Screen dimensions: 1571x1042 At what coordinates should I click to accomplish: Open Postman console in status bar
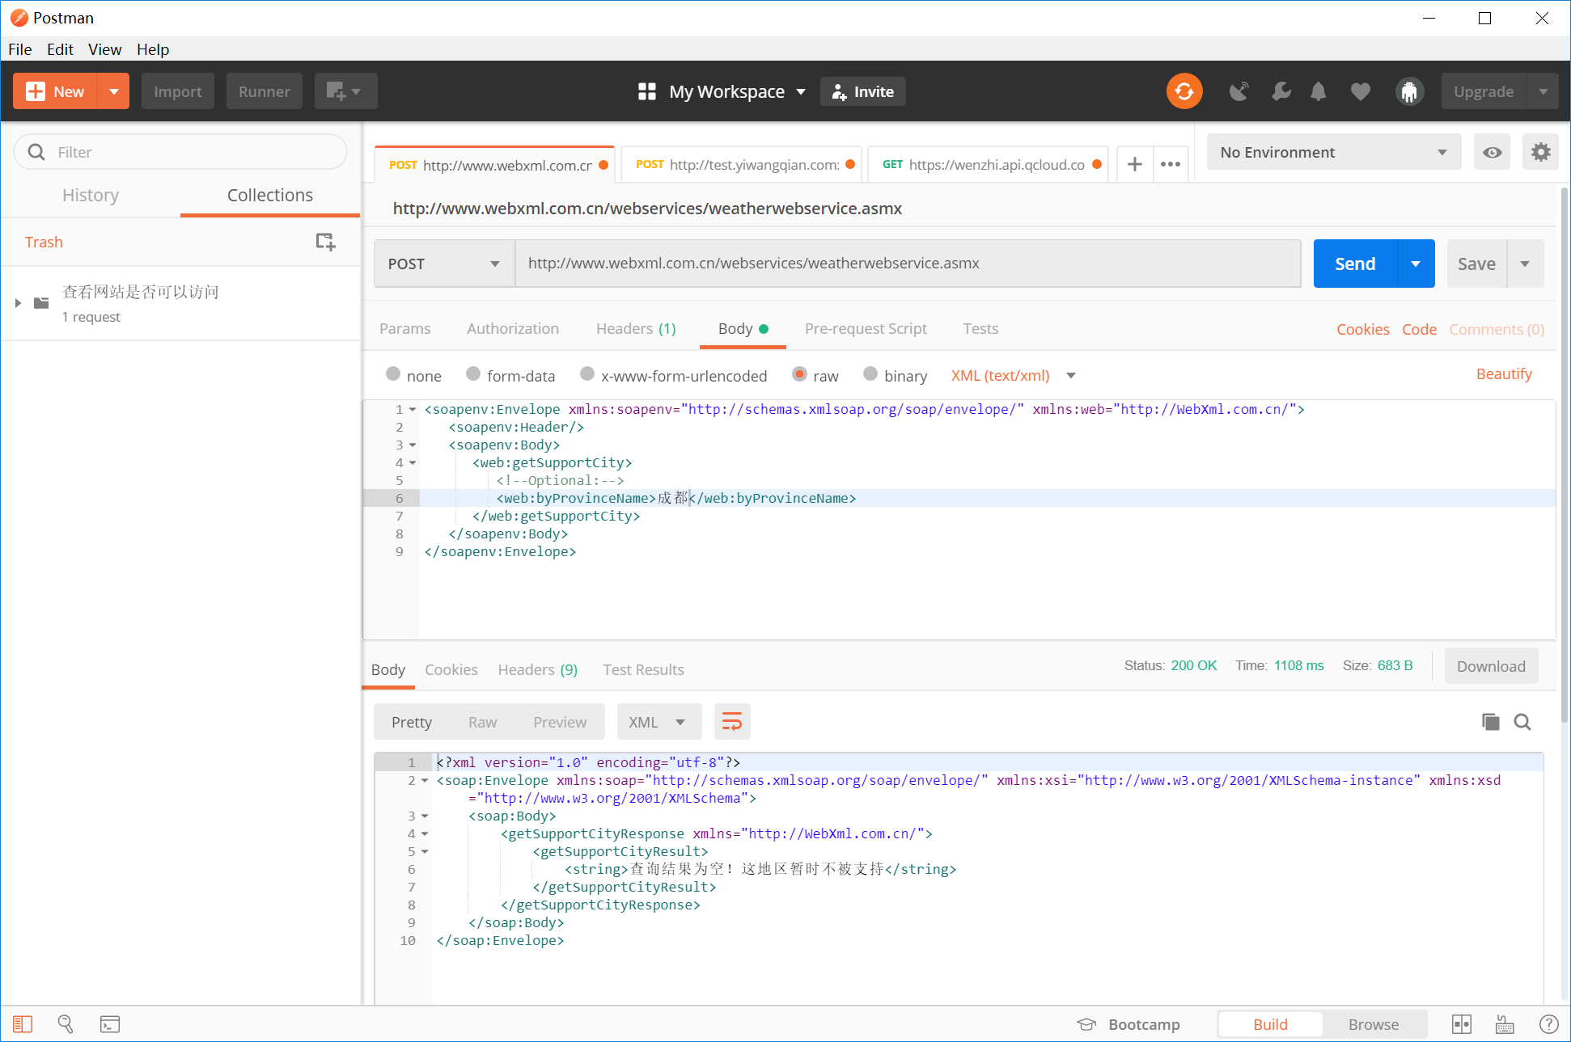point(110,1024)
